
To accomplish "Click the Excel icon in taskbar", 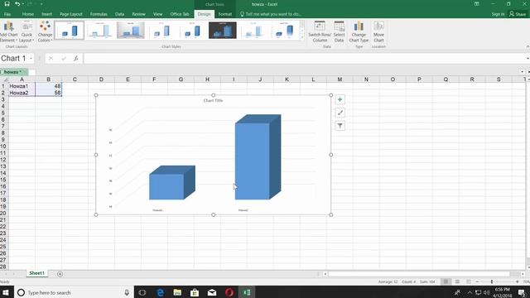I will pyautogui.click(x=247, y=292).
